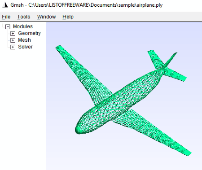Select the Mesh tree item
This screenshot has width=202, height=170.
tap(24, 40)
